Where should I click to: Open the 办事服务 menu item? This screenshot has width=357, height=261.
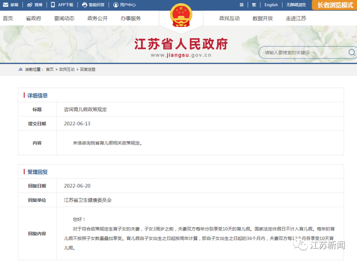131,19
